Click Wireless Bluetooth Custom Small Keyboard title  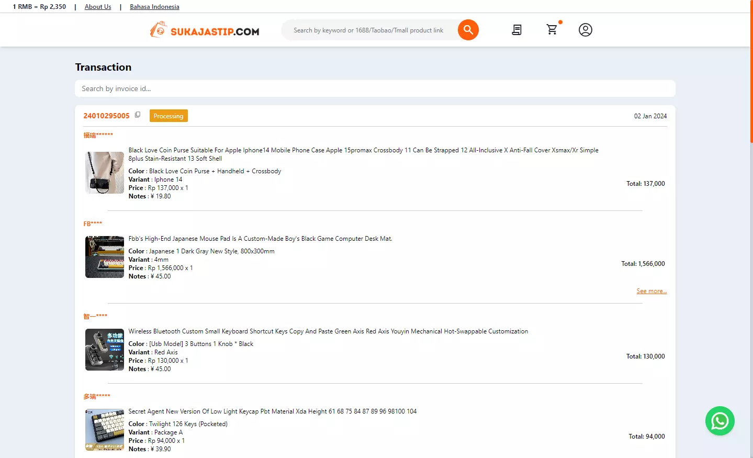pos(328,331)
